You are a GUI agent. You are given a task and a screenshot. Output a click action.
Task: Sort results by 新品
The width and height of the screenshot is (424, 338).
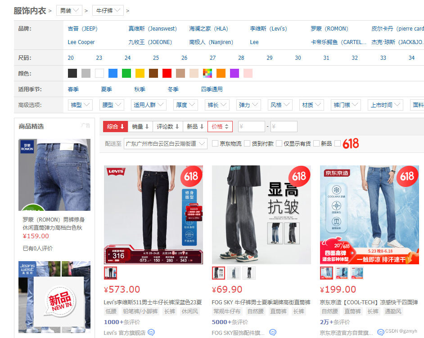[x=195, y=126]
